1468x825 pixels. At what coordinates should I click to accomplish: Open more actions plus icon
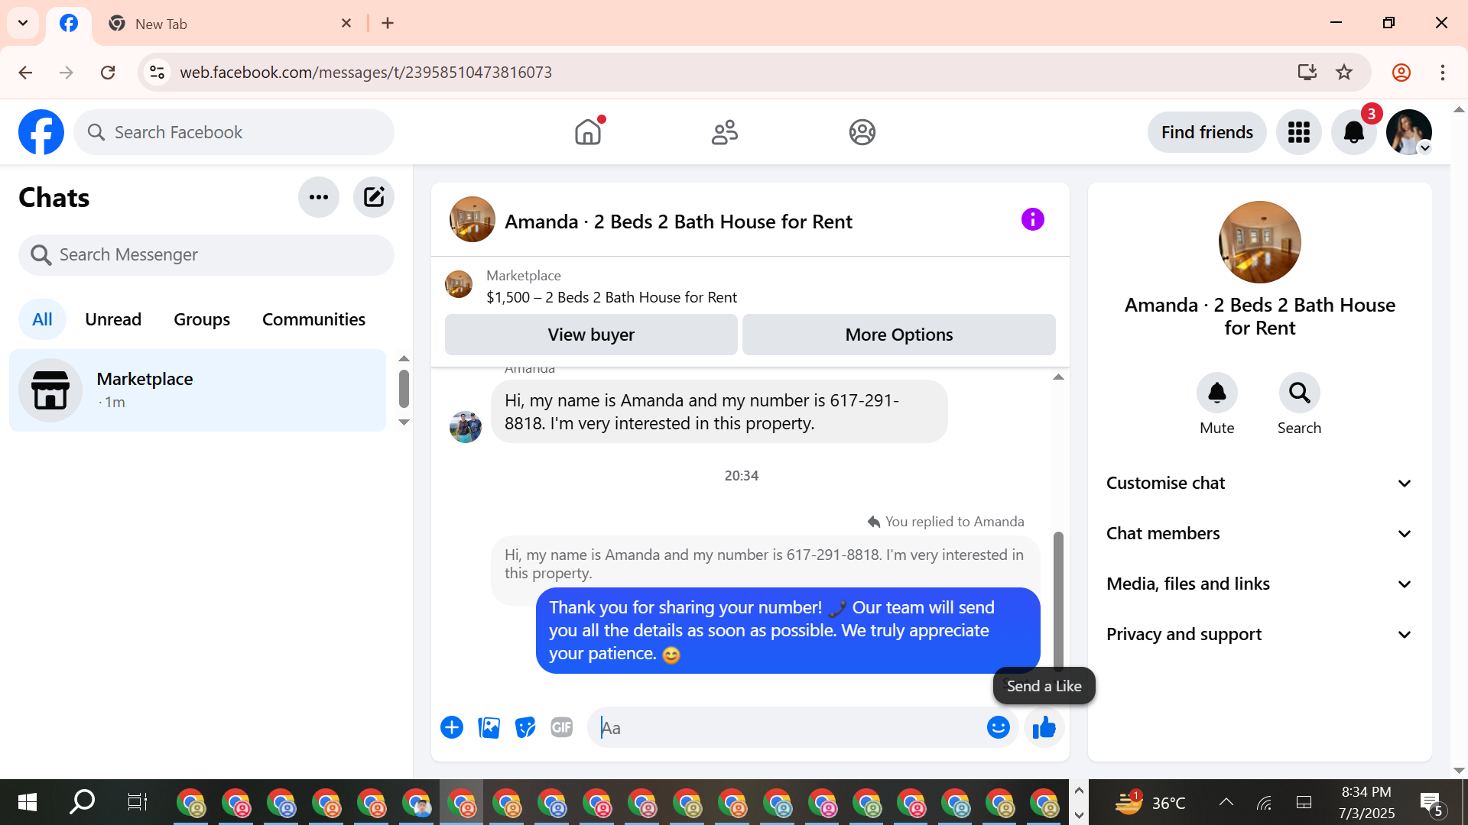click(452, 728)
